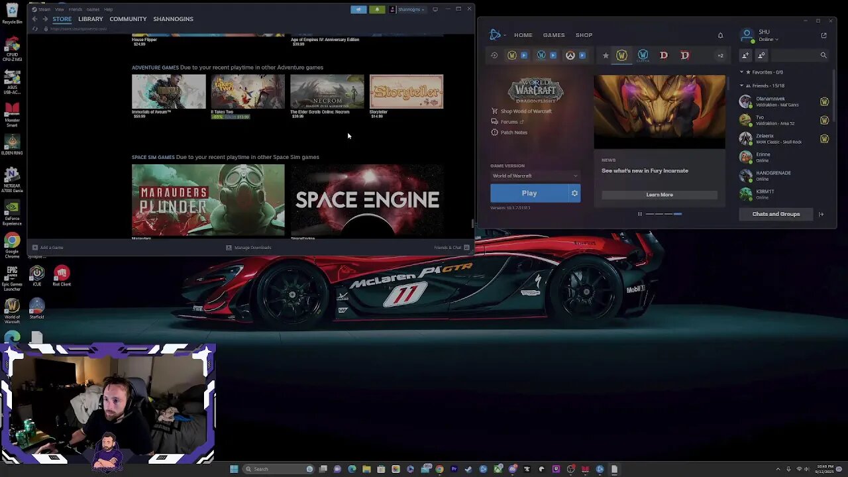This screenshot has width=848, height=477.
Task: Open Manage Downloads in Steam
Action: [248, 248]
